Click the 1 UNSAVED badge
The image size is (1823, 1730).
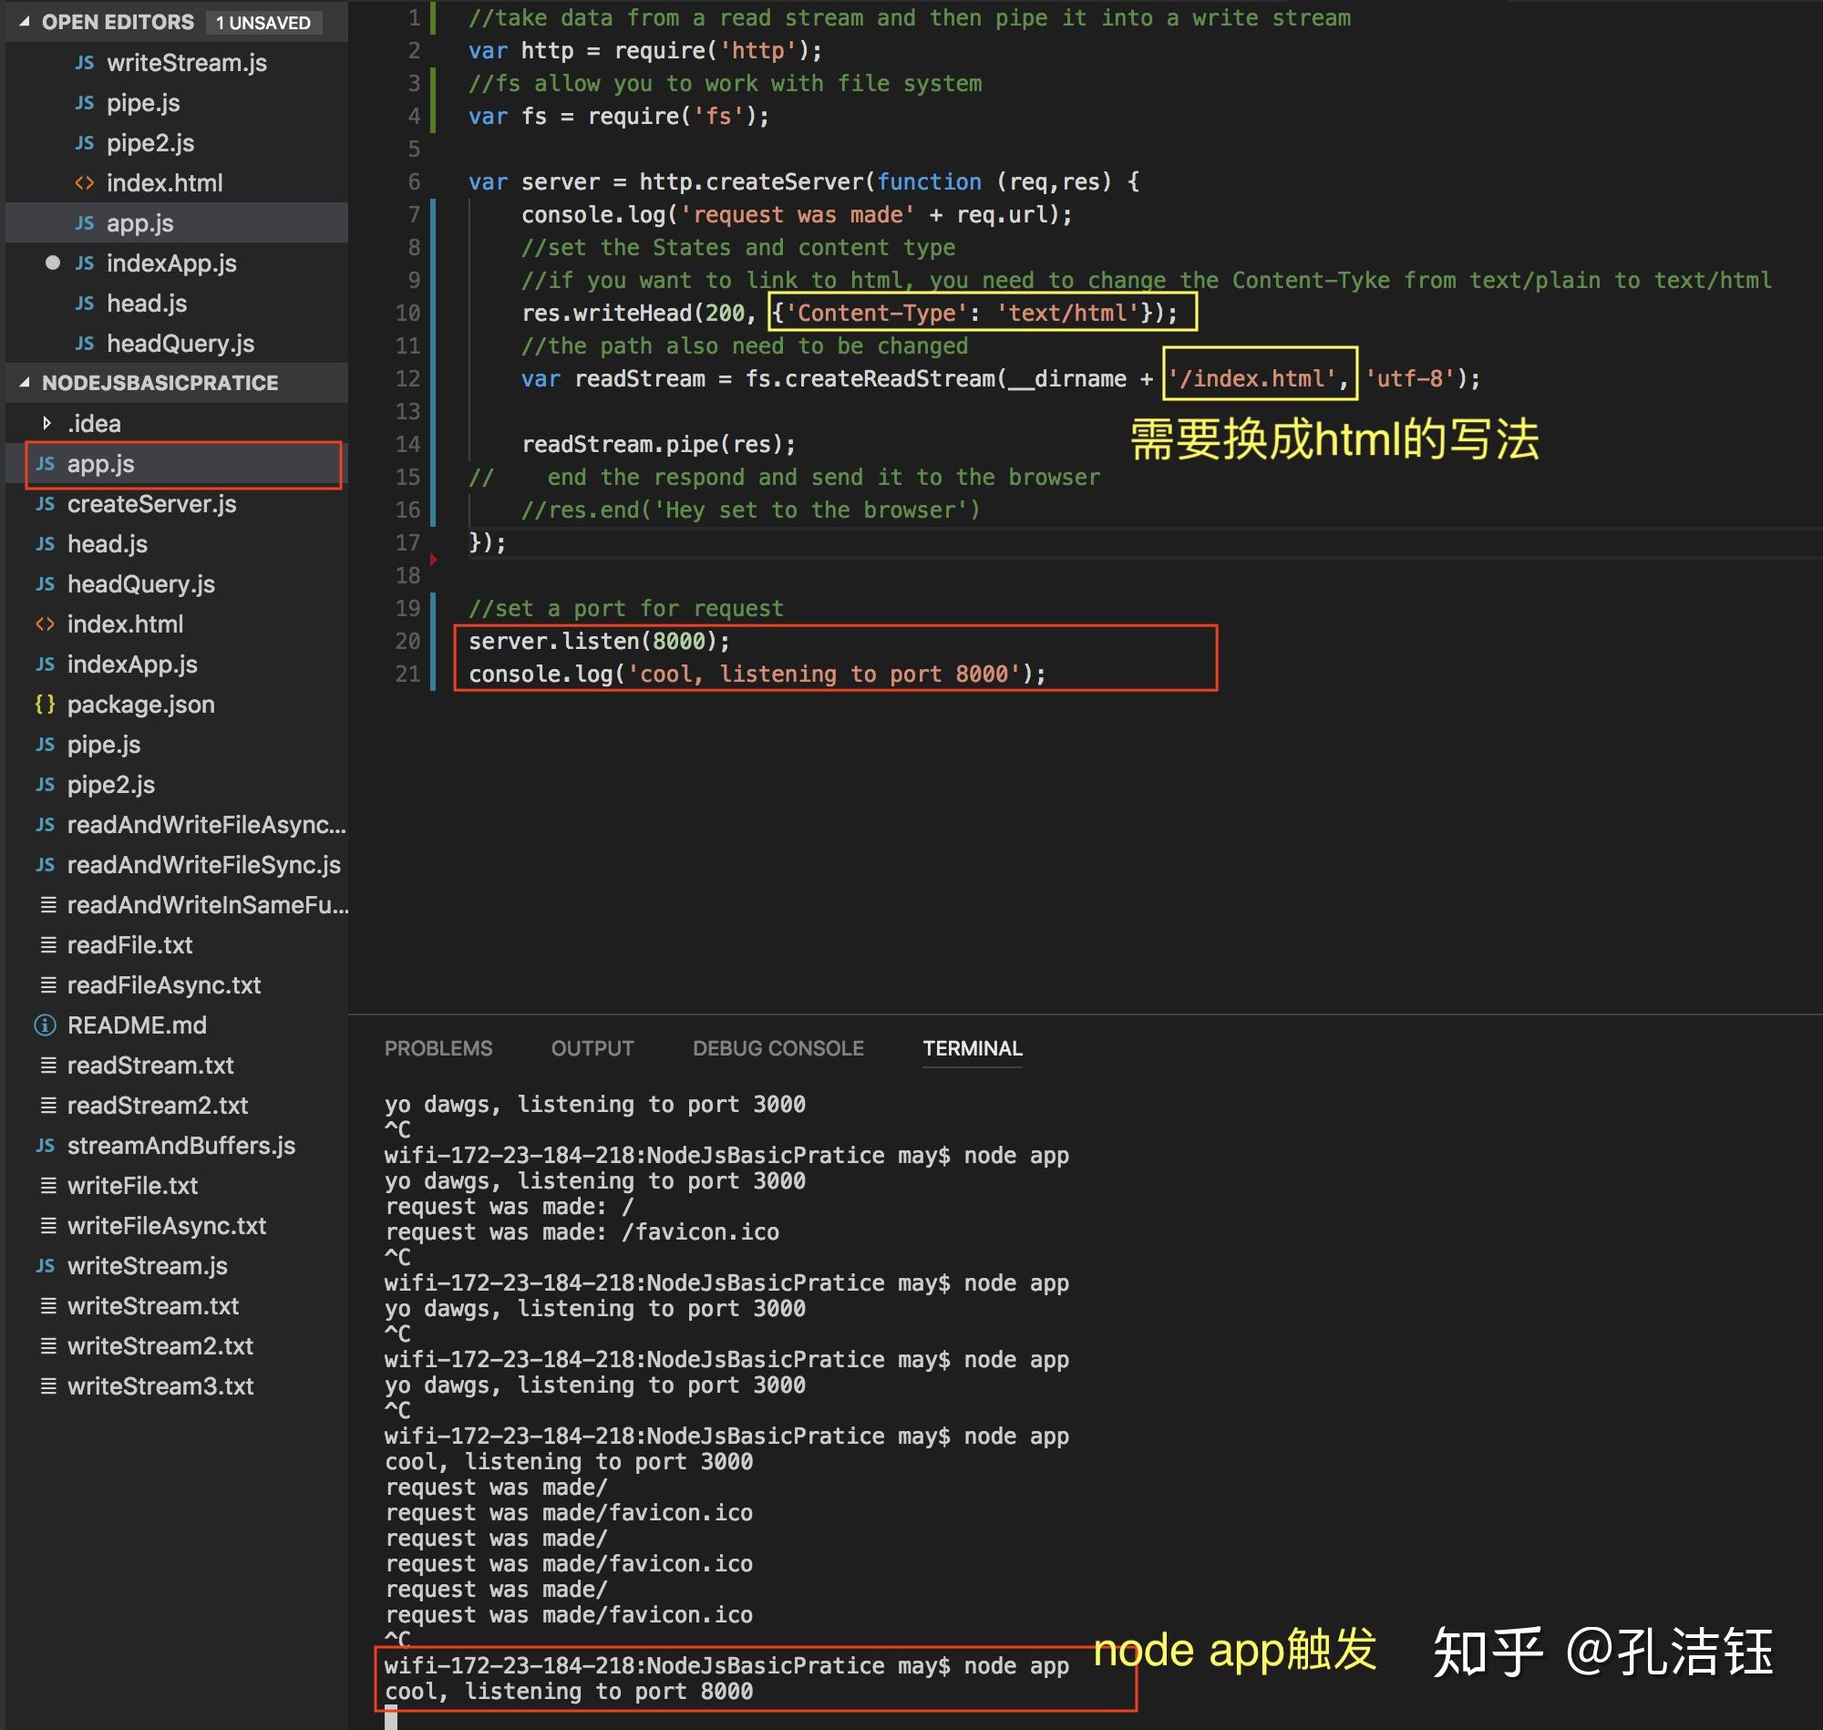263,22
